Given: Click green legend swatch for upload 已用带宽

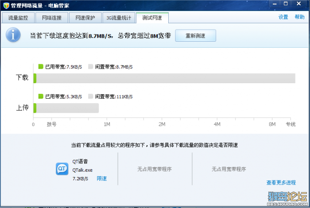Looking at the screenshot, I should [x=41, y=96].
